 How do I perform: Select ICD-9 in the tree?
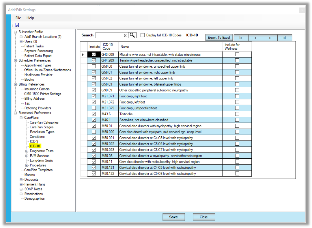coord(34,142)
